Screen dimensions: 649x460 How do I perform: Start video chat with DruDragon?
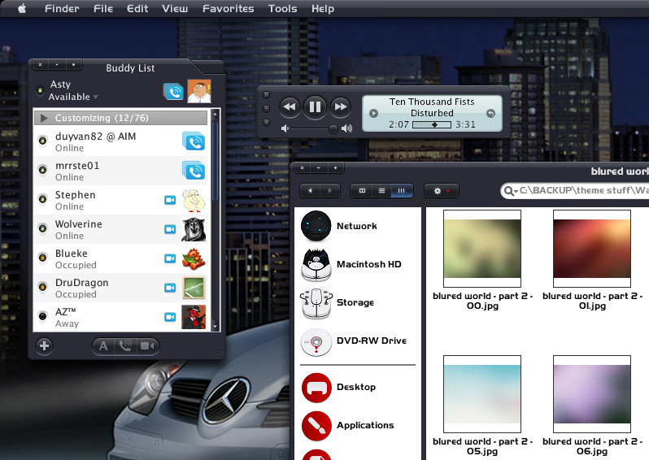point(170,288)
